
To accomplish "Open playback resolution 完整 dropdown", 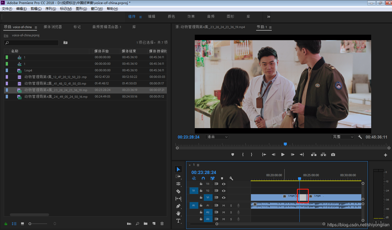I will coord(343,137).
